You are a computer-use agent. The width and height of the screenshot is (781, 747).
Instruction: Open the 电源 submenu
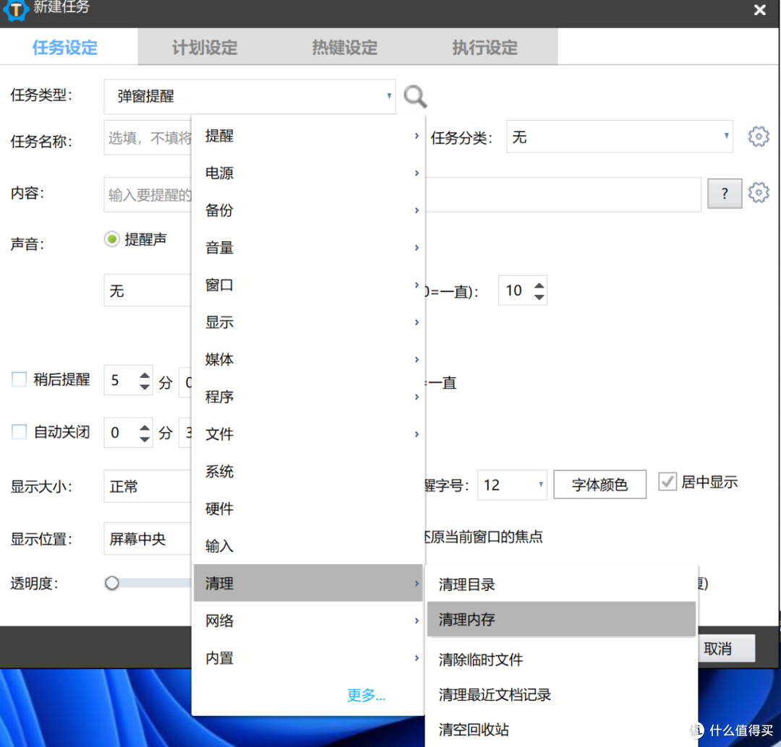tap(309, 173)
